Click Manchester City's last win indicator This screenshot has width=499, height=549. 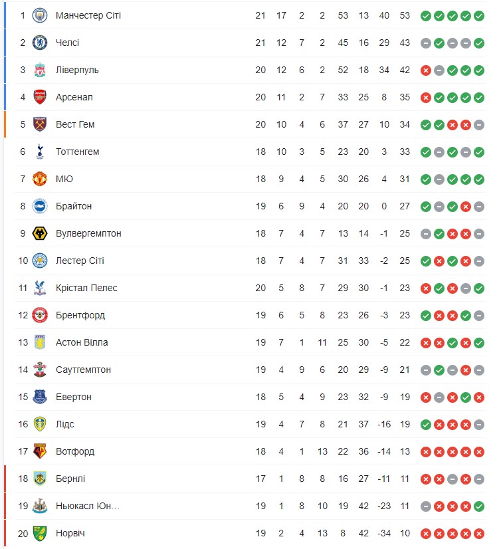[x=479, y=15]
